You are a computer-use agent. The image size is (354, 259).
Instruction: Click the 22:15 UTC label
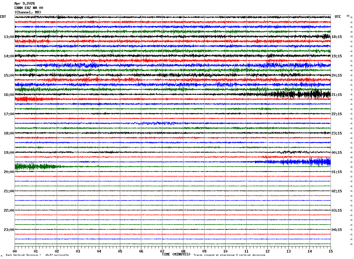click(337, 114)
